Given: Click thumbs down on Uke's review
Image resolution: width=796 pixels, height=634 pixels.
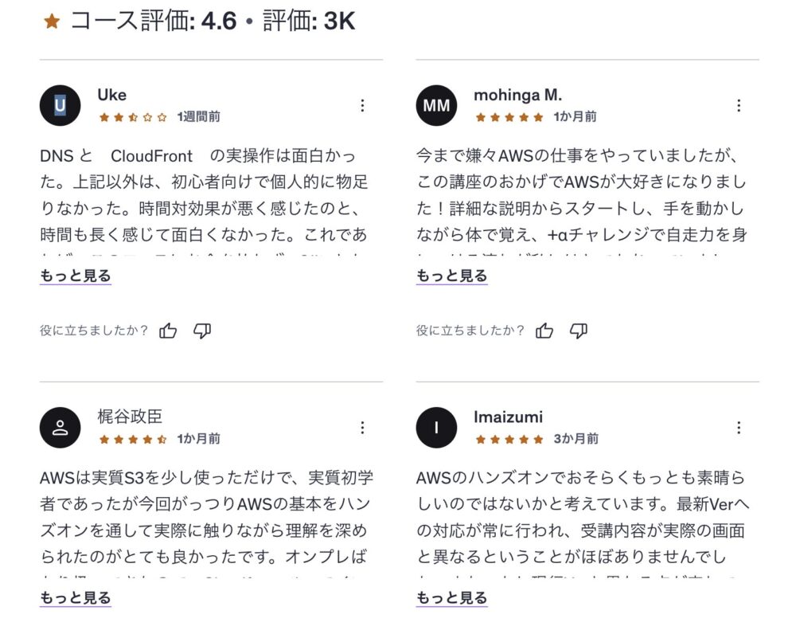Looking at the screenshot, I should (x=202, y=331).
